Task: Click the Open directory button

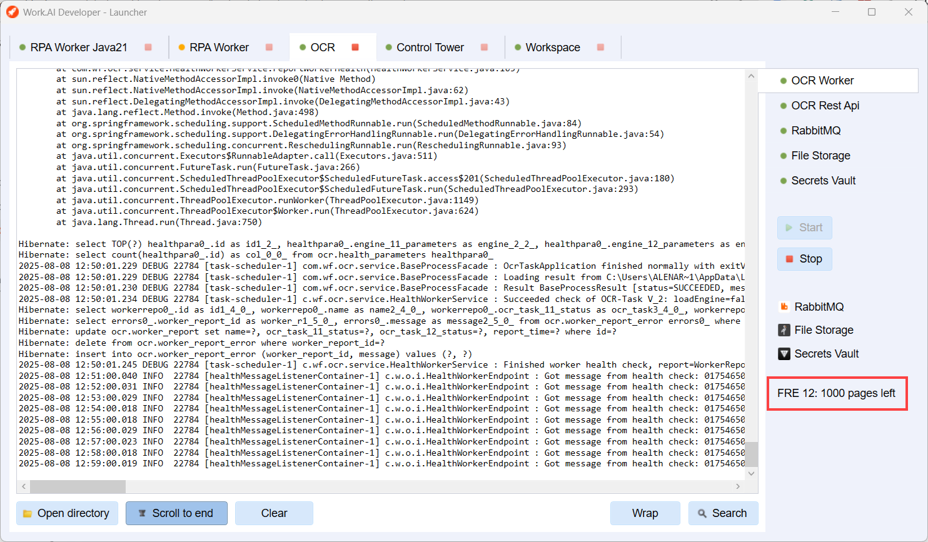Action: (x=67, y=513)
